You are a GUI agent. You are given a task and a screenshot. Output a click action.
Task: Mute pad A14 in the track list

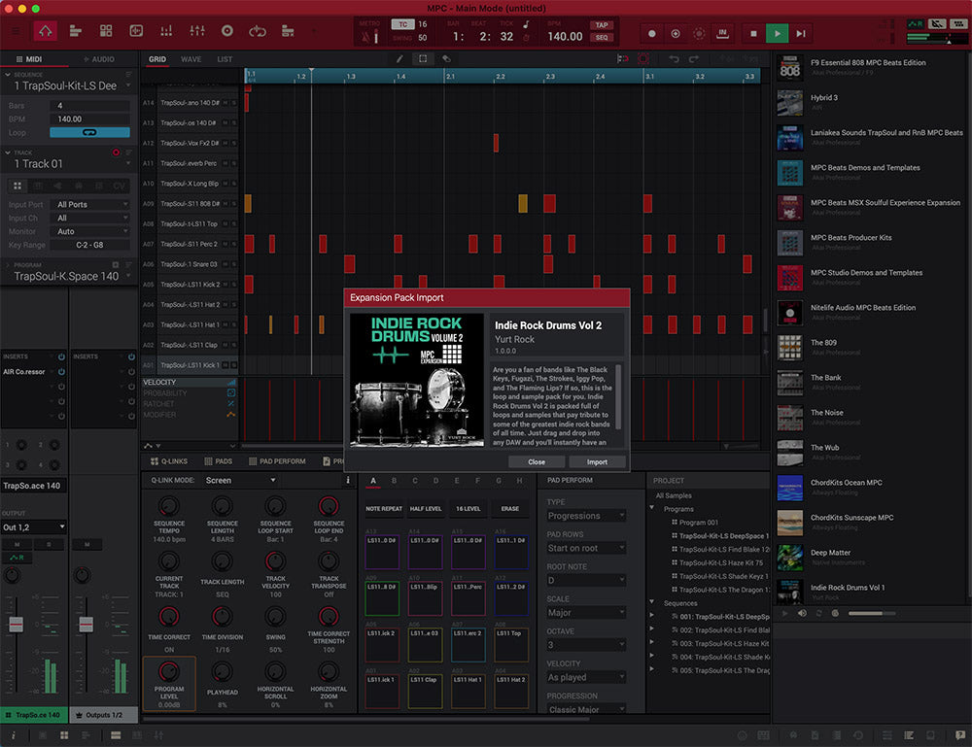click(x=226, y=102)
